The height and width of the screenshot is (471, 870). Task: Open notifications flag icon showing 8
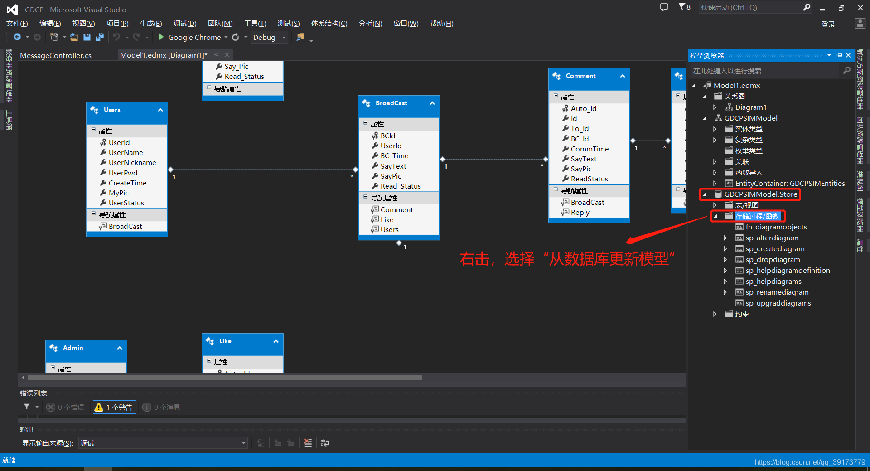coord(684,7)
